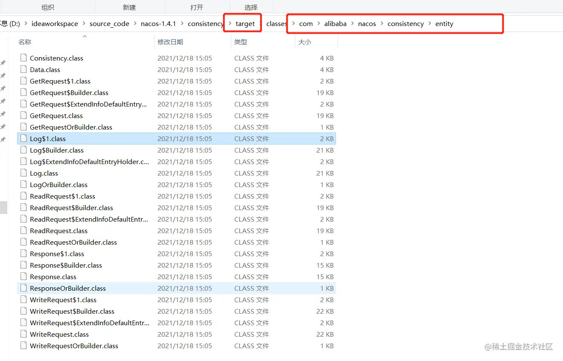Click the CLASS 文件 type of Data.class

(252, 69)
